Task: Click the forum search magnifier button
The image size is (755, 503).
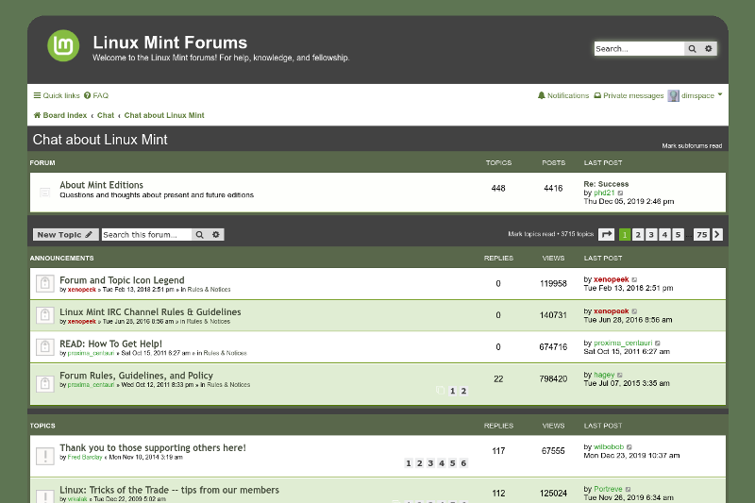Action: [x=199, y=234]
